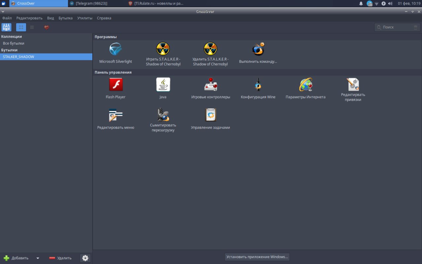Click the notification bell tray icon
The width and height of the screenshot is (422, 264).
coord(361,3)
